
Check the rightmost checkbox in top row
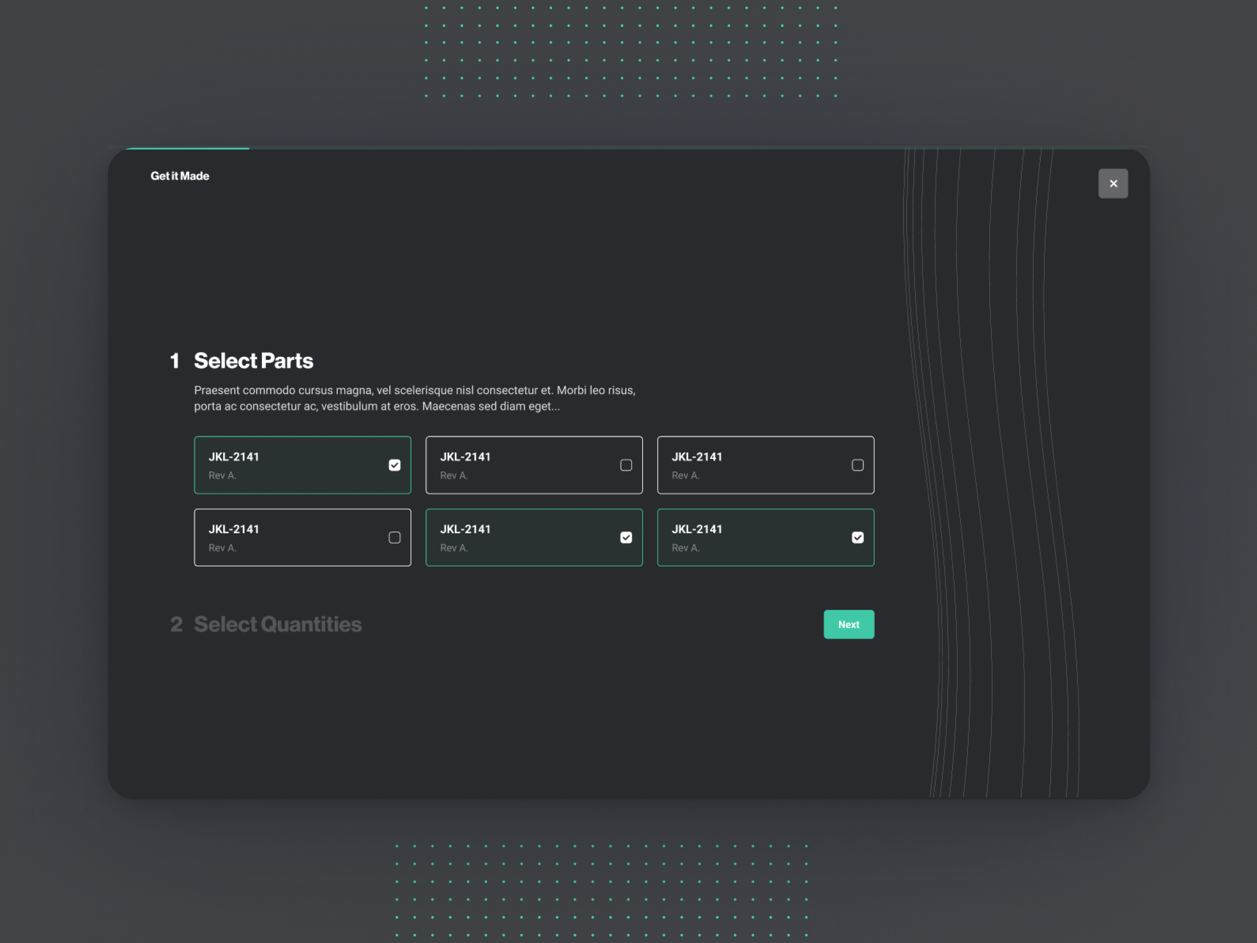click(857, 465)
